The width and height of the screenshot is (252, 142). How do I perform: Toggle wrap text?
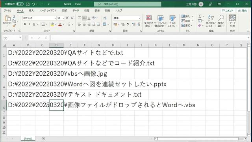point(105,18)
